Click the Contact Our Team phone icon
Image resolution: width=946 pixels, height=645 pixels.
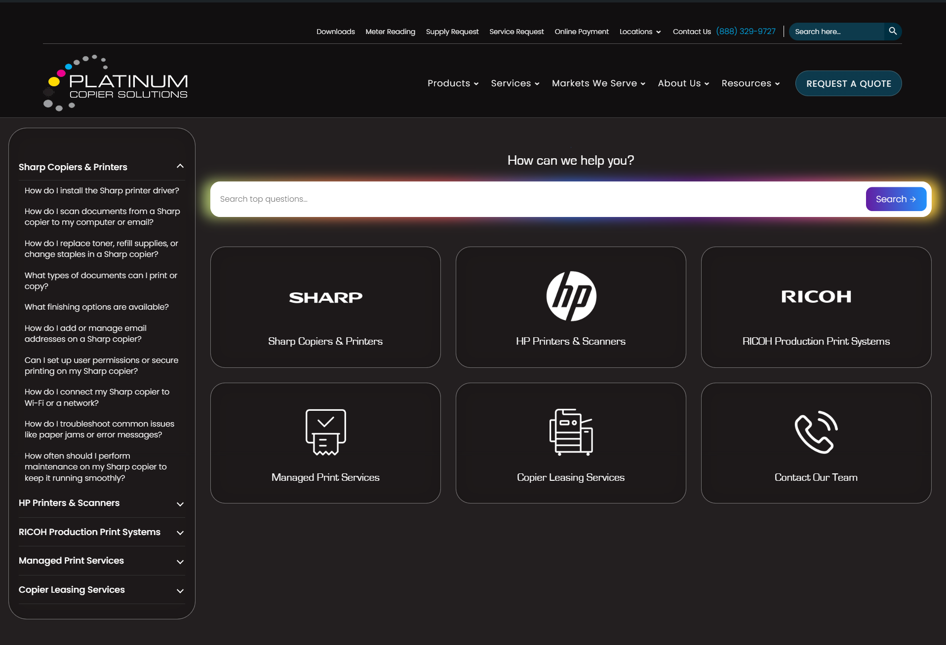point(816,432)
